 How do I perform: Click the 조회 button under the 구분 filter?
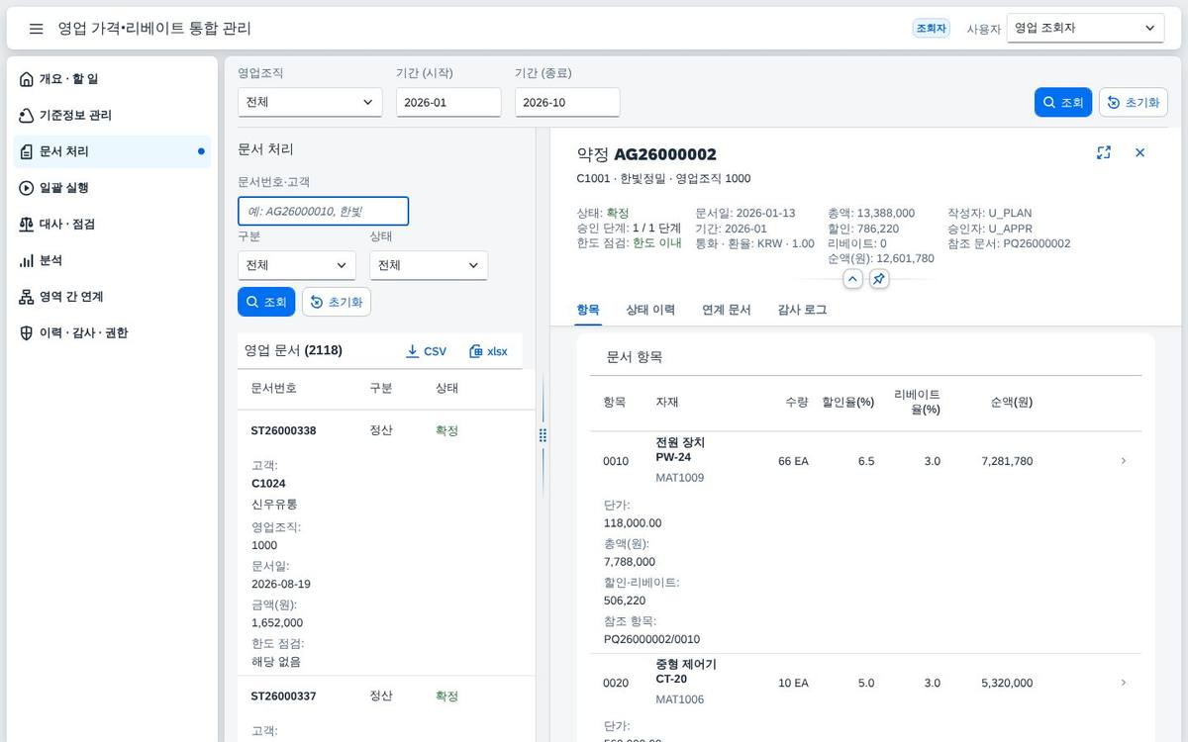pos(266,302)
